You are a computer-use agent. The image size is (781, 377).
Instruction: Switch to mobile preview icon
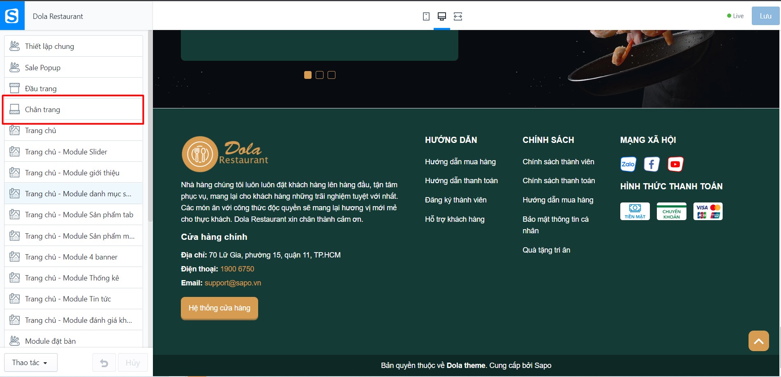(426, 16)
